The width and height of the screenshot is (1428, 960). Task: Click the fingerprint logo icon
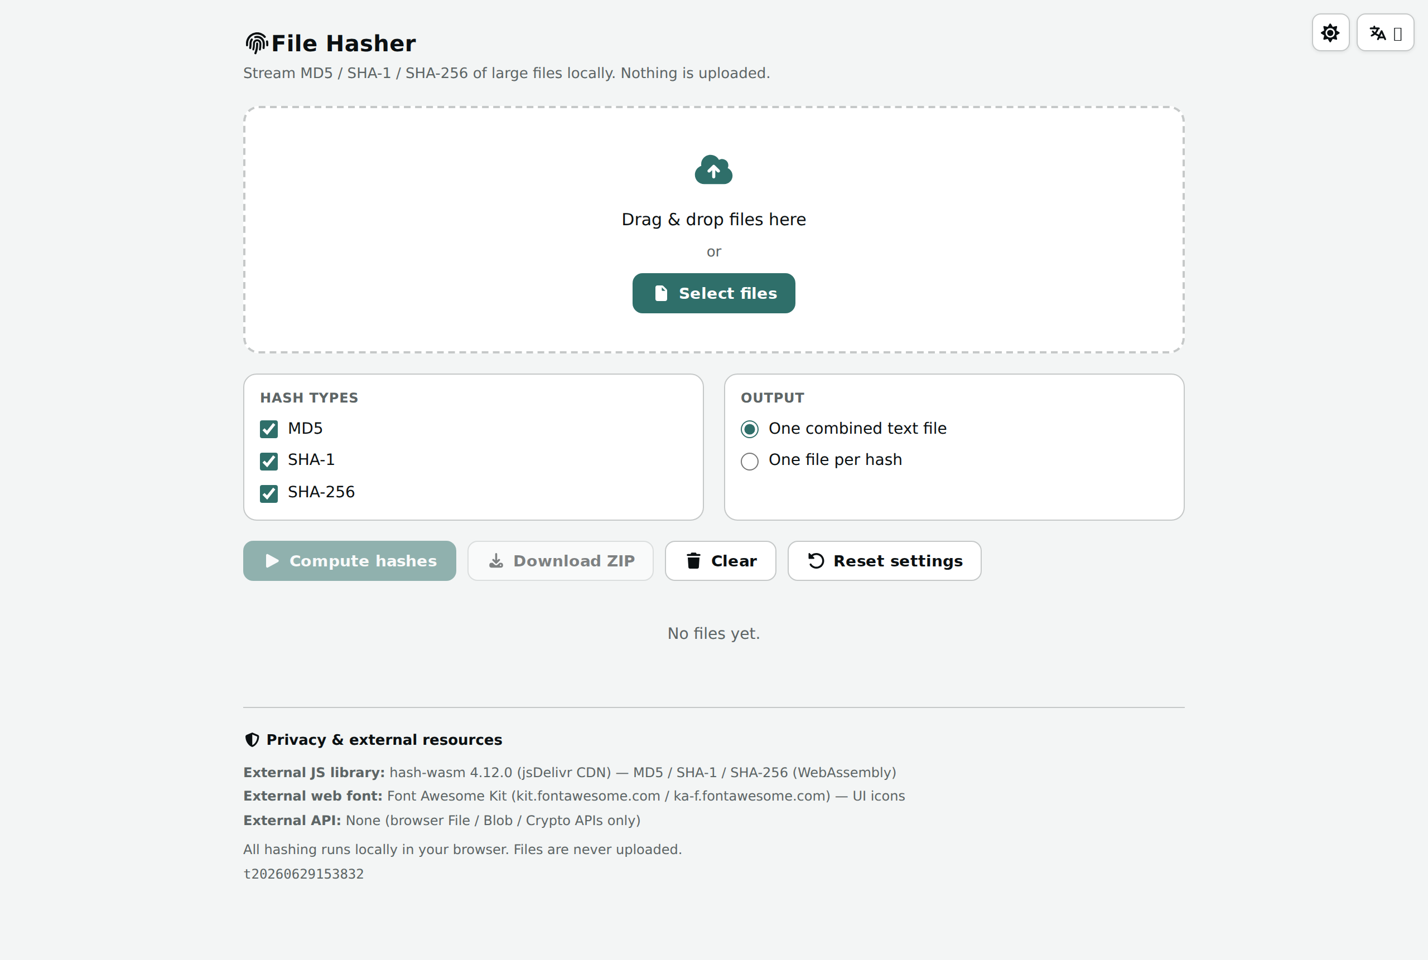tap(256, 43)
